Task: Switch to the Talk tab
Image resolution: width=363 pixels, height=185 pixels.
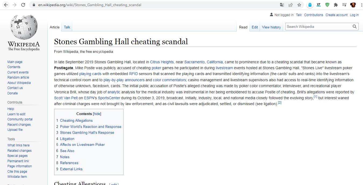Action: pos(67,27)
